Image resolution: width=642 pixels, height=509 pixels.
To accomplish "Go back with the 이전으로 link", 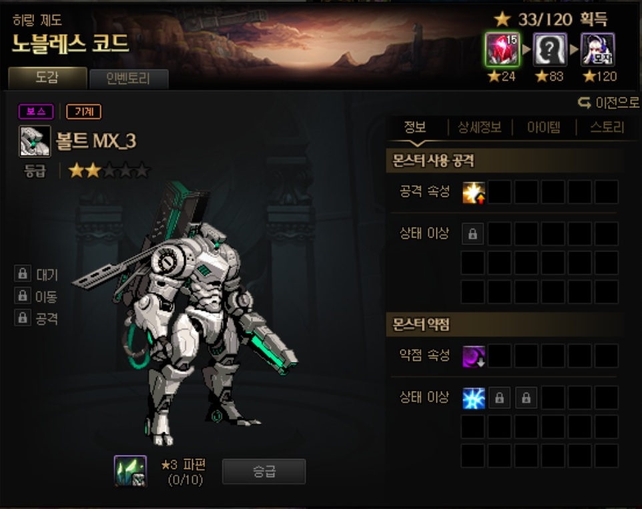I will 609,103.
